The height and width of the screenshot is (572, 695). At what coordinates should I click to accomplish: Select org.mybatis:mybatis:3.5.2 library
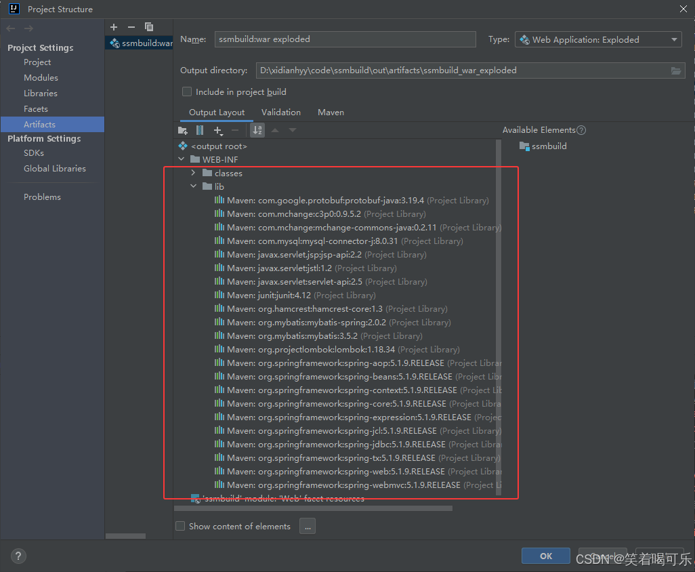pyautogui.click(x=318, y=336)
